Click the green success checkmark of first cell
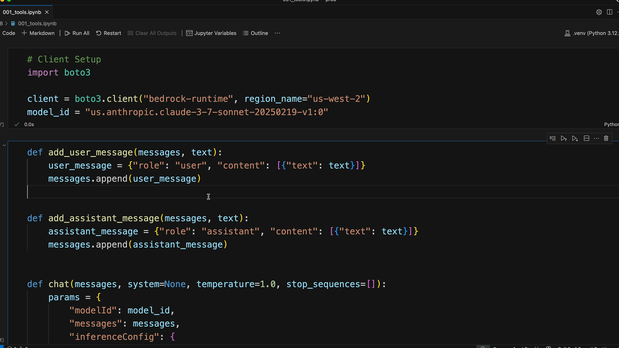619x348 pixels. tap(17, 124)
